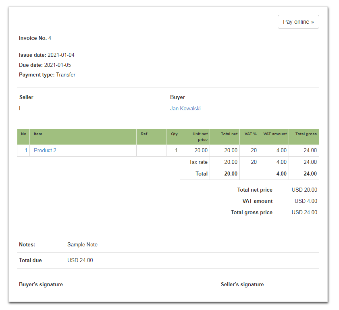This screenshot has width=339, height=310.
Task: Click the Total due USD 24.00 amount
Action: click(80, 260)
